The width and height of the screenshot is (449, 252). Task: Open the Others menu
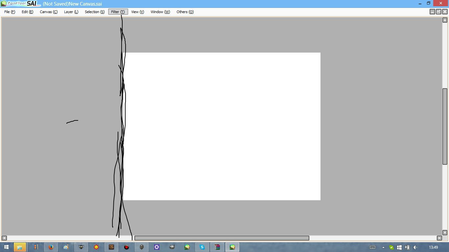[x=185, y=12]
